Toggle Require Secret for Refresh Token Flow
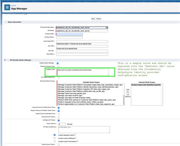 point(58,111)
